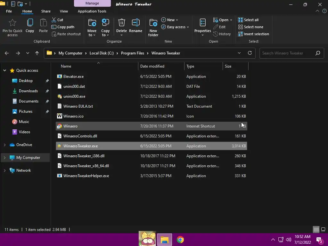The height and width of the screenshot is (246, 328).
Task: Click the Delete trash icon
Action: click(x=121, y=23)
